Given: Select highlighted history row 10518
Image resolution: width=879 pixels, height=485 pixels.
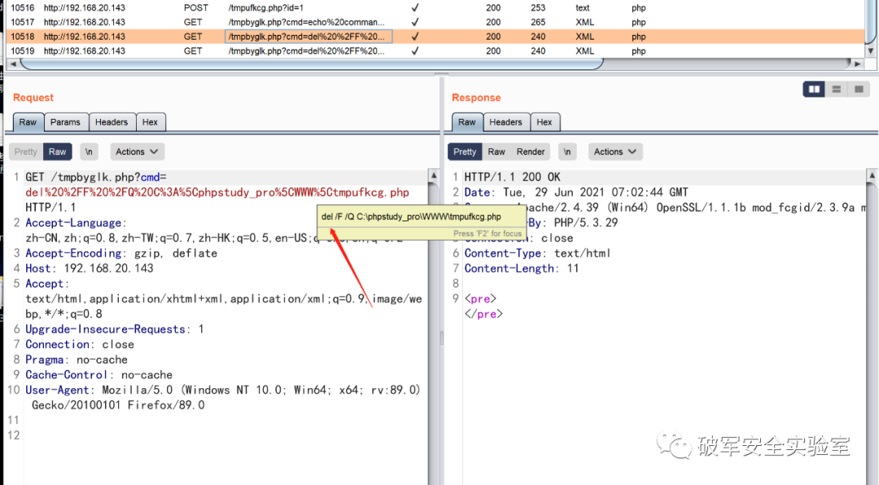Looking at the screenshot, I should click(435, 37).
